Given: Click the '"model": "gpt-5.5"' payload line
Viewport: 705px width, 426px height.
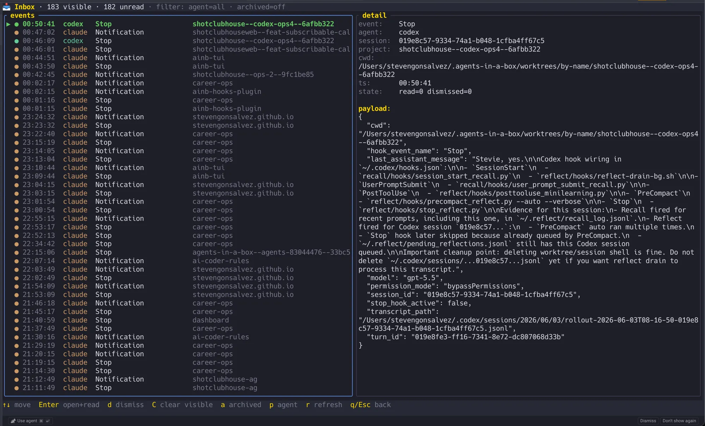Looking at the screenshot, I should (405, 278).
